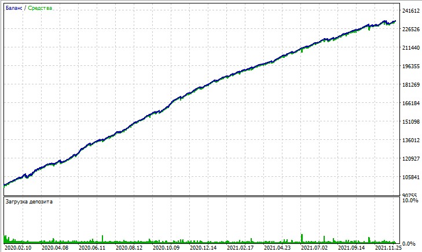Click the 241612 y-axis value

pos(411,11)
